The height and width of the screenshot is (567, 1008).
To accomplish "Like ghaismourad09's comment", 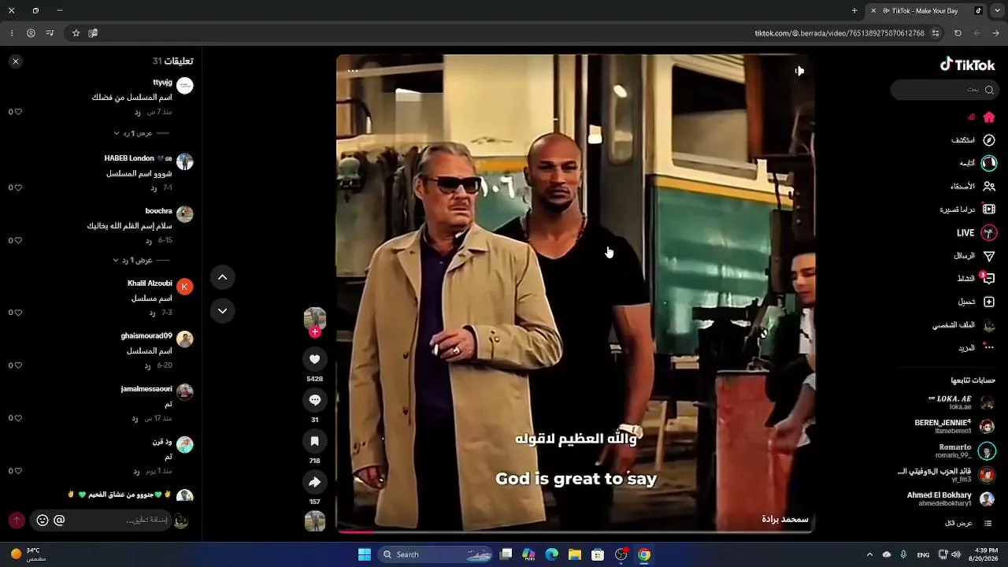I will click(18, 365).
